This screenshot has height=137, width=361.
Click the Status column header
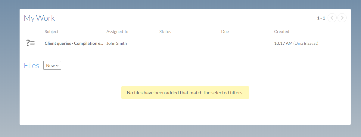click(x=165, y=32)
